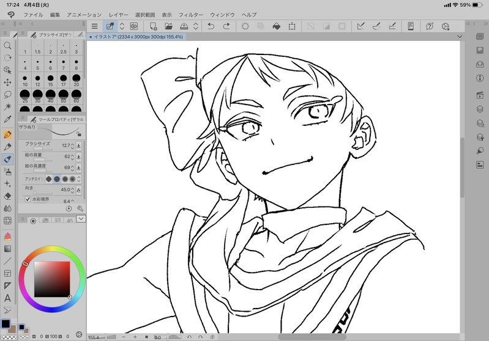Open the canvas tab list chevron

click(x=460, y=37)
